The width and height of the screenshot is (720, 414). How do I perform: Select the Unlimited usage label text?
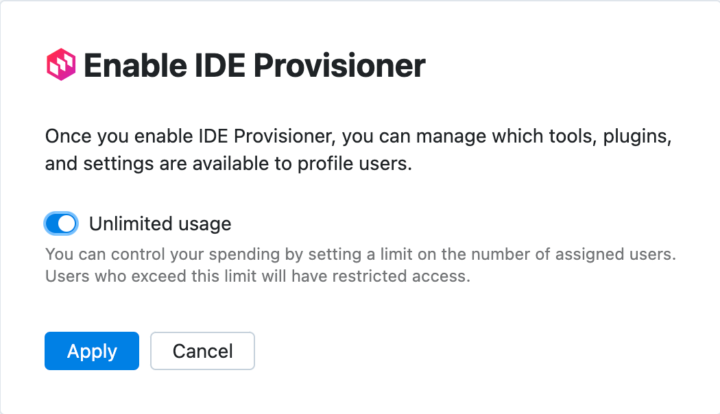click(160, 223)
